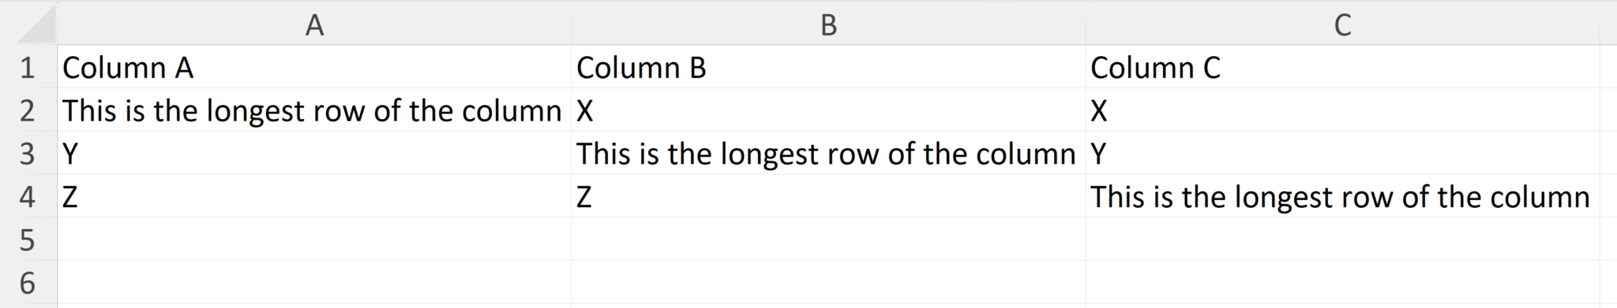Select row 4 header
This screenshot has height=308, width=1617.
pyautogui.click(x=28, y=195)
